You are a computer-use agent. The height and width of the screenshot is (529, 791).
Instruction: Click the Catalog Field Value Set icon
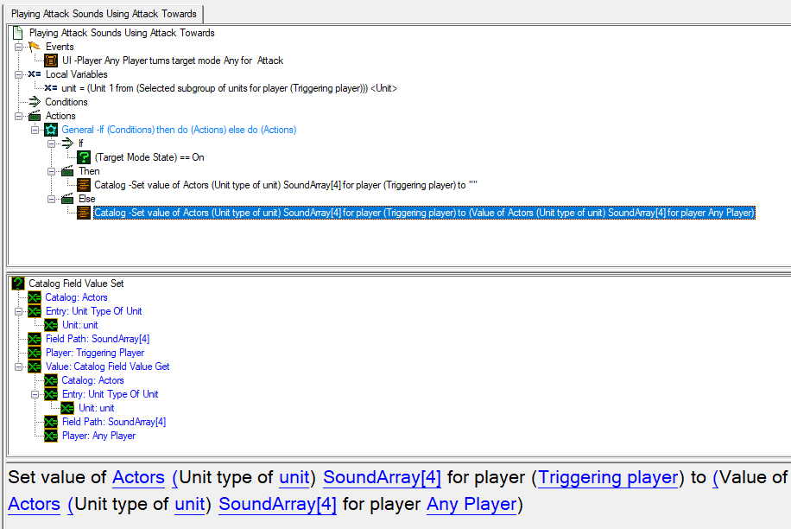(x=17, y=284)
